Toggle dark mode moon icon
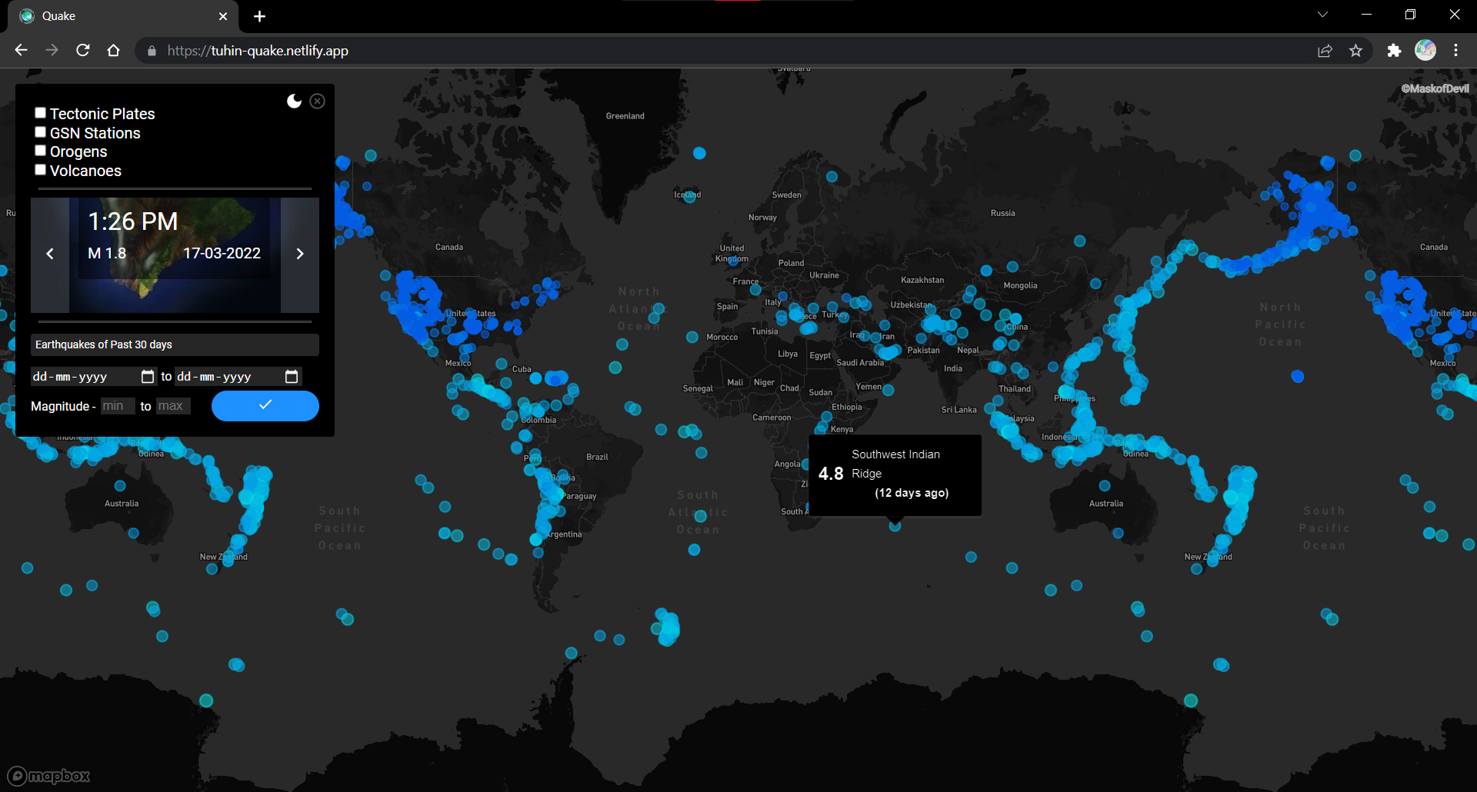Screen dimensions: 1477x792 pyautogui.click(x=294, y=101)
